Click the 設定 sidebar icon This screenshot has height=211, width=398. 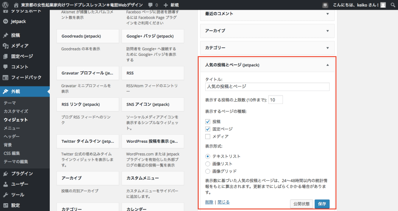[x=5, y=206]
